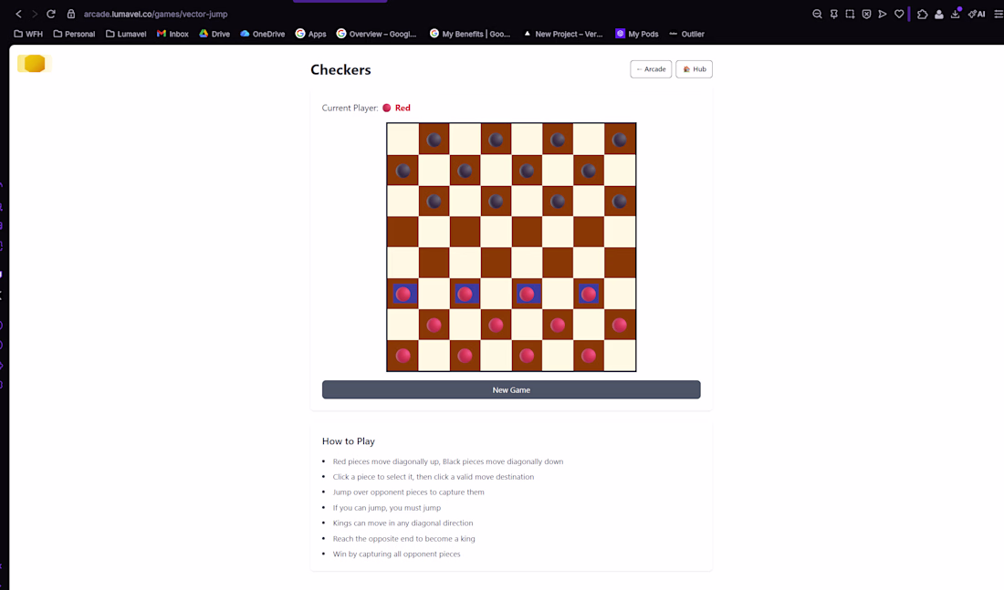The height and width of the screenshot is (590, 1004).
Task: Click red piece in bottom row, first column
Action: pyautogui.click(x=403, y=356)
